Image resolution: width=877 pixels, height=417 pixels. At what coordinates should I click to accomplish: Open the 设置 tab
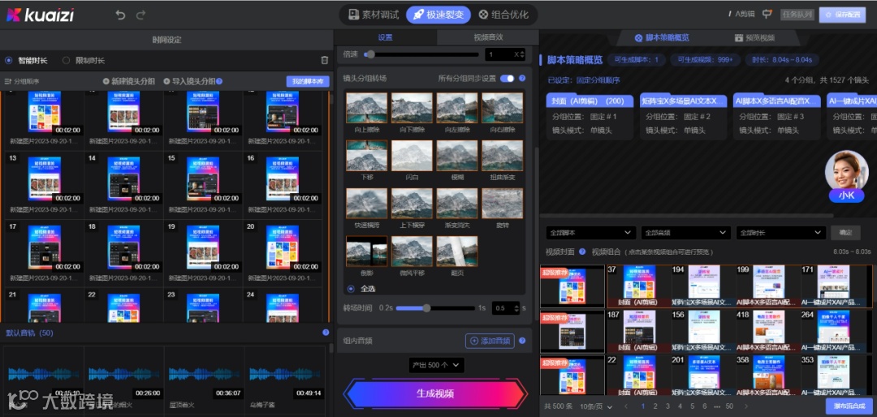[x=386, y=37]
